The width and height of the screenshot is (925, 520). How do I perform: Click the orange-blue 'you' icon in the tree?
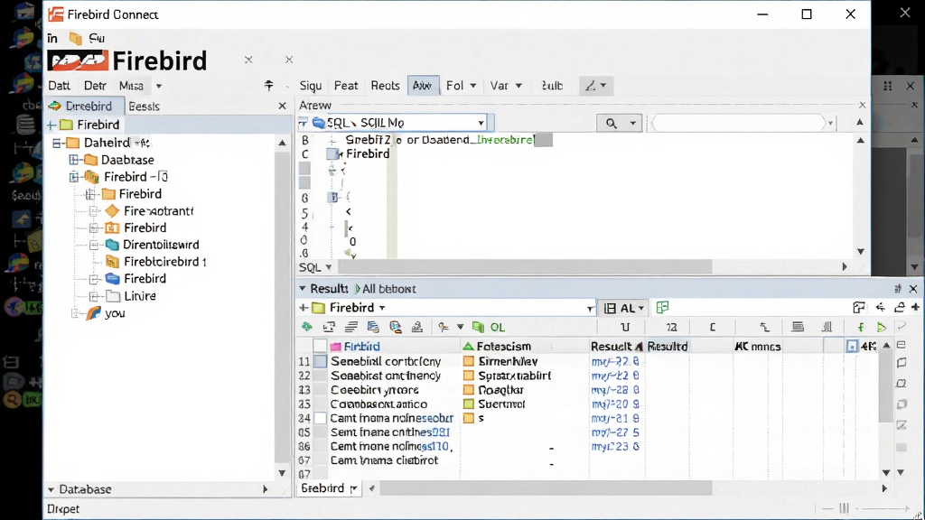point(94,313)
